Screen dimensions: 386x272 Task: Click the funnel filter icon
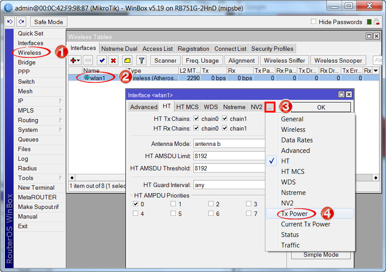(141, 60)
